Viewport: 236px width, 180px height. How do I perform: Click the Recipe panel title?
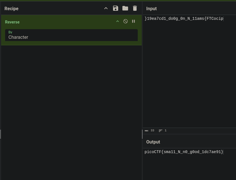click(x=11, y=8)
